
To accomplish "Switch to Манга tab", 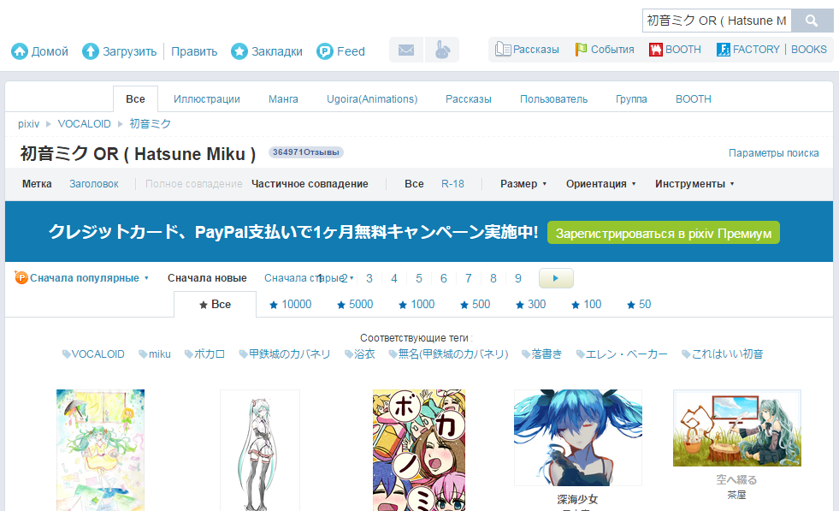I will coord(283,99).
